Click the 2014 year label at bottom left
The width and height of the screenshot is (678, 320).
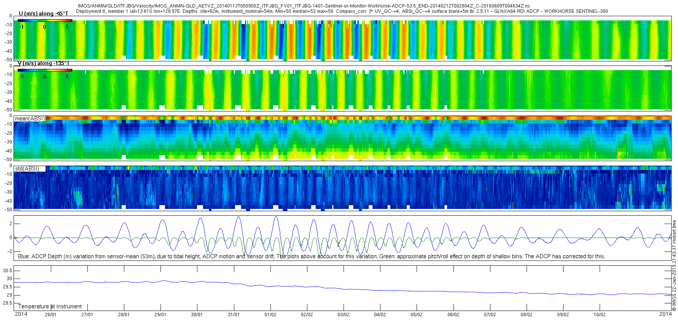[x=21, y=314]
